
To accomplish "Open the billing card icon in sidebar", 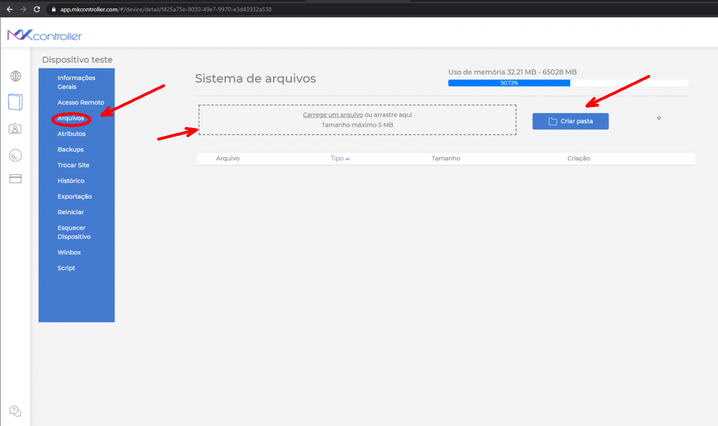I will (15, 179).
